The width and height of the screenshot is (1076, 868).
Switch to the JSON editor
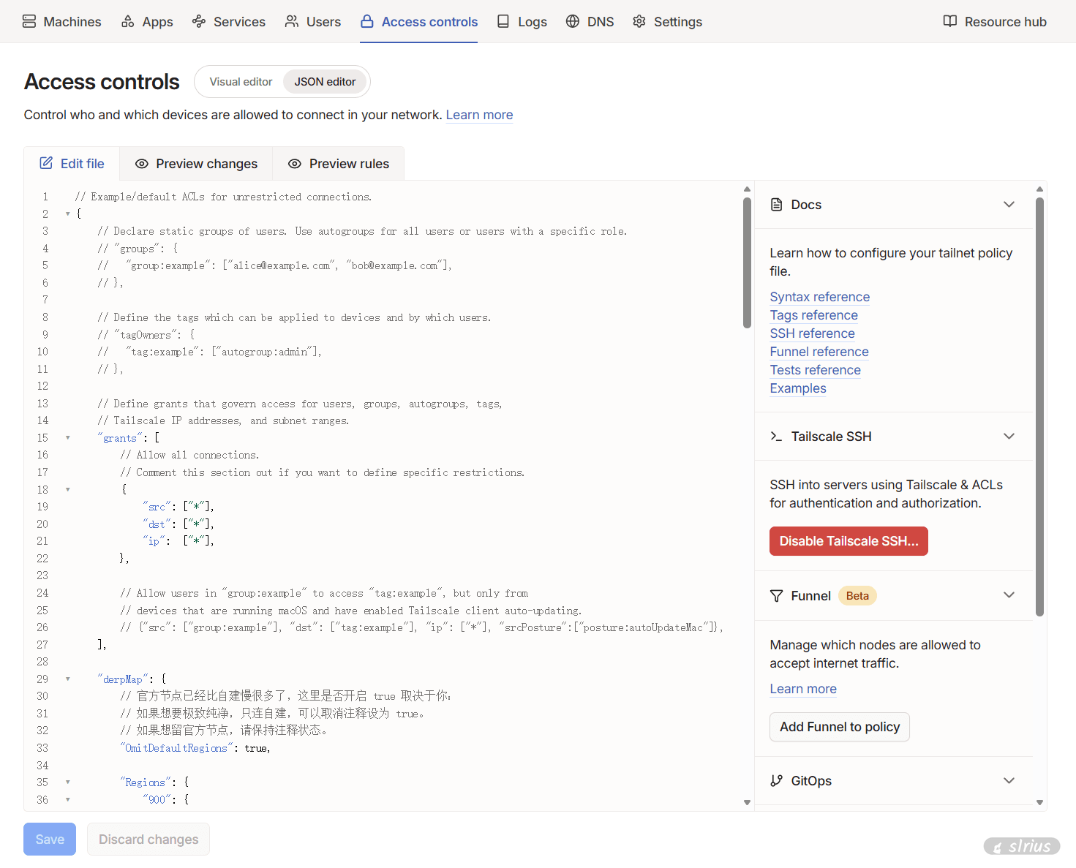[325, 82]
